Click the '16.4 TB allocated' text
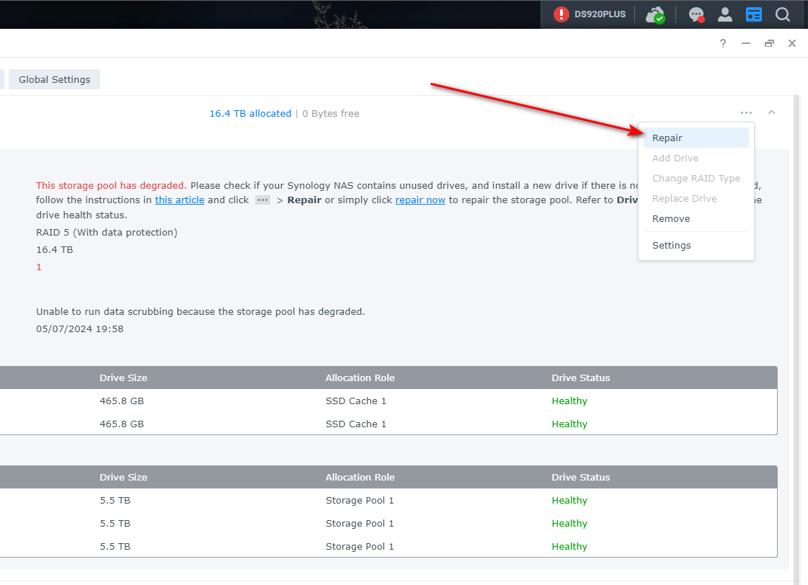The image size is (808, 585). click(250, 113)
